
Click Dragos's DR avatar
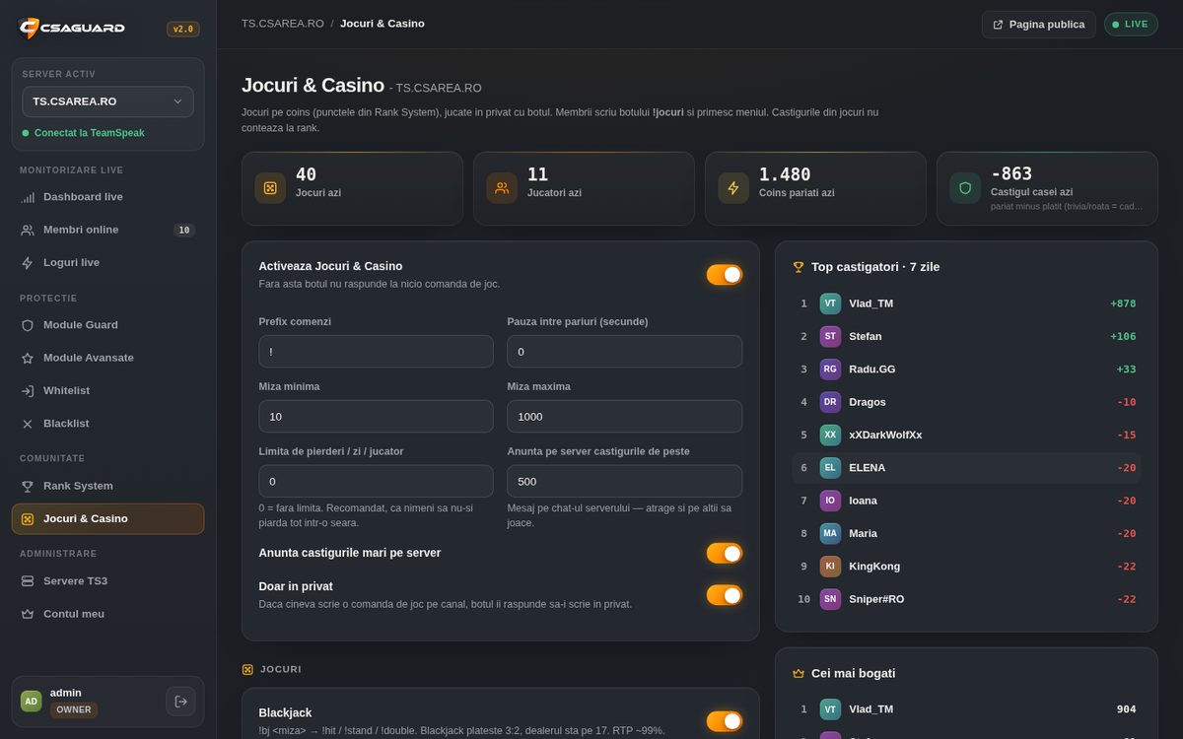pos(830,402)
